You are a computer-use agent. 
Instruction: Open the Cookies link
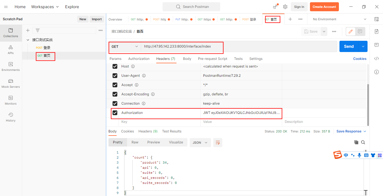[x=360, y=59]
